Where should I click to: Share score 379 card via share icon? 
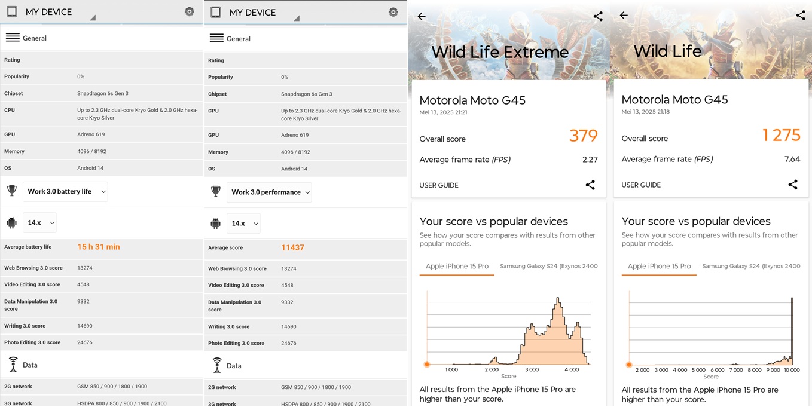(590, 185)
